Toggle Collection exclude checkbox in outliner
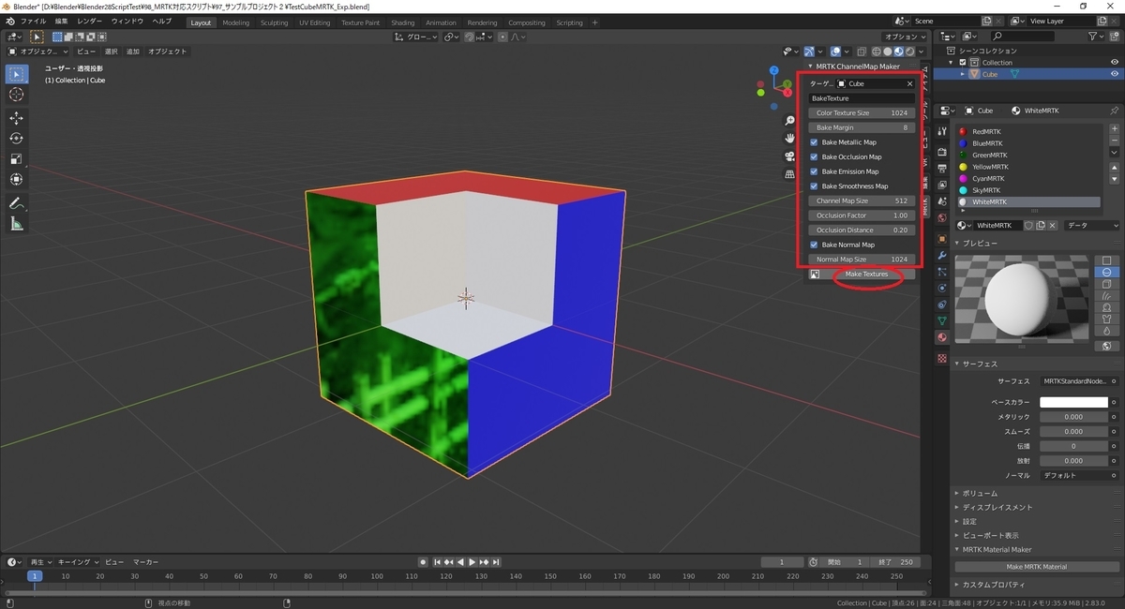Screen dimensions: 1125x609 coord(963,63)
